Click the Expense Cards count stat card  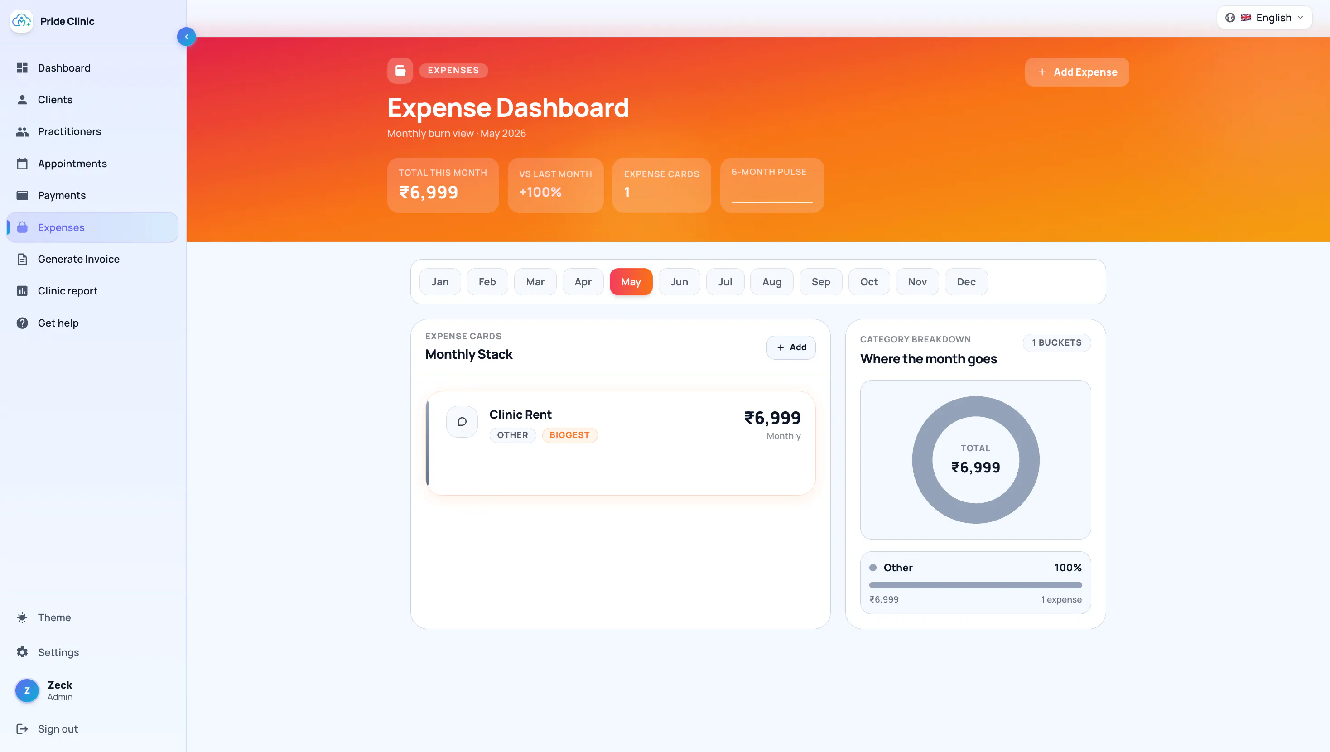pos(661,185)
